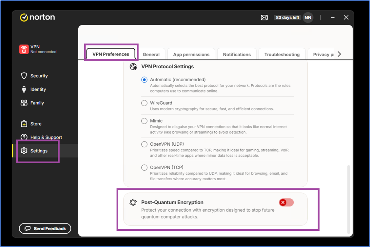Switch to the General tab
Image resolution: width=370 pixels, height=247 pixels.
[x=151, y=54]
